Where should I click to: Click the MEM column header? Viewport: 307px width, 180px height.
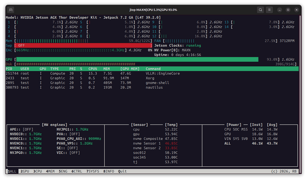pyautogui.click(x=106, y=69)
